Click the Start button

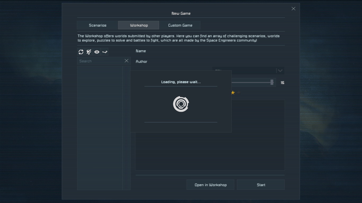click(x=261, y=185)
